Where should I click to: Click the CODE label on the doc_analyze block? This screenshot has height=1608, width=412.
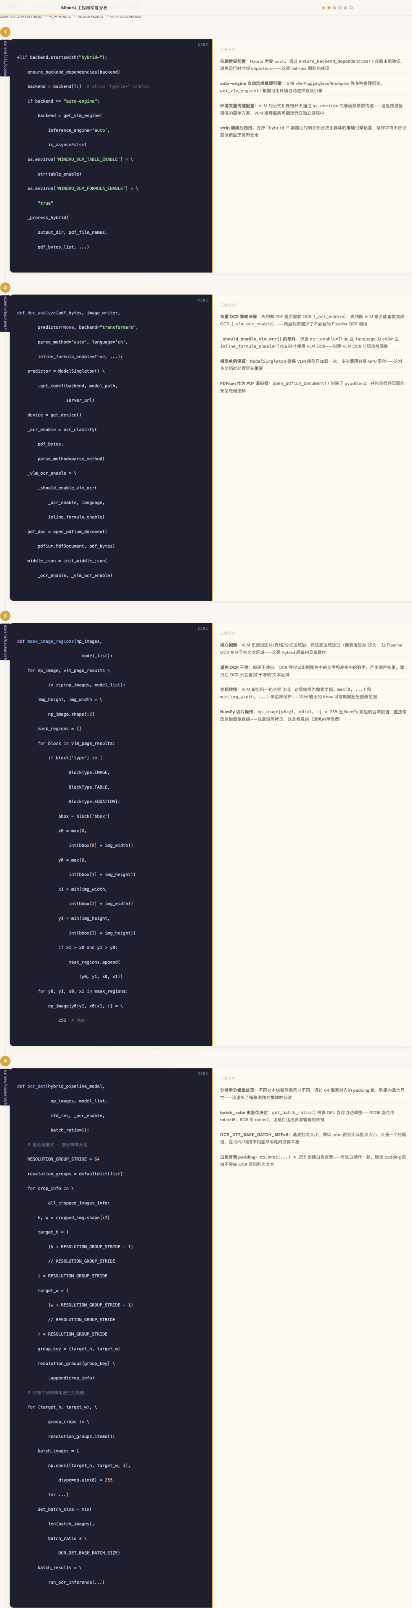(203, 300)
